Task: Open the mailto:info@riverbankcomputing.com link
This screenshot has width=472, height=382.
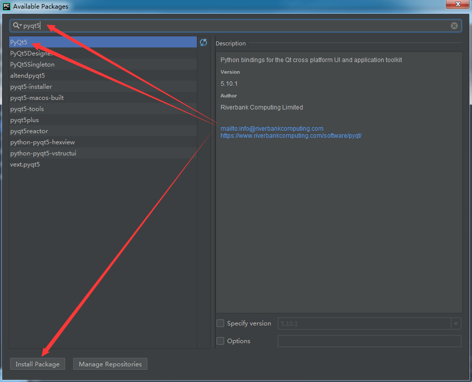Action: (x=272, y=129)
